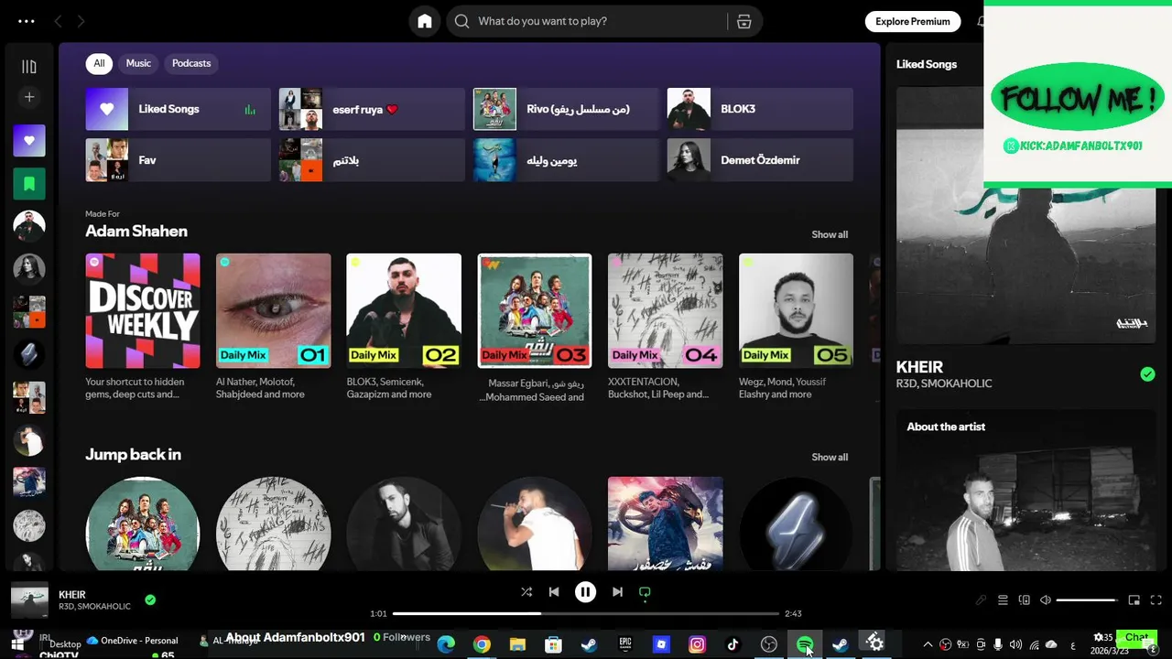The height and width of the screenshot is (659, 1172).
Task: Click Adam Shahen heading
Action: click(136, 232)
